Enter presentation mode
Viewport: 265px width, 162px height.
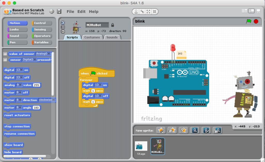(259, 11)
